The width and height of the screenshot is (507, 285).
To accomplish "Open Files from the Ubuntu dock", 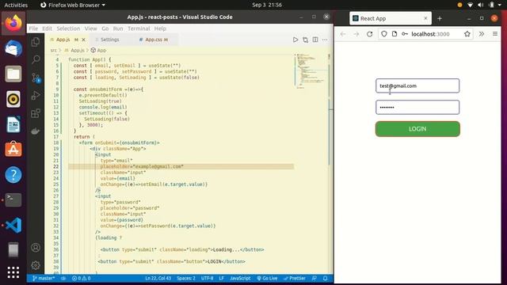I will point(13,74).
